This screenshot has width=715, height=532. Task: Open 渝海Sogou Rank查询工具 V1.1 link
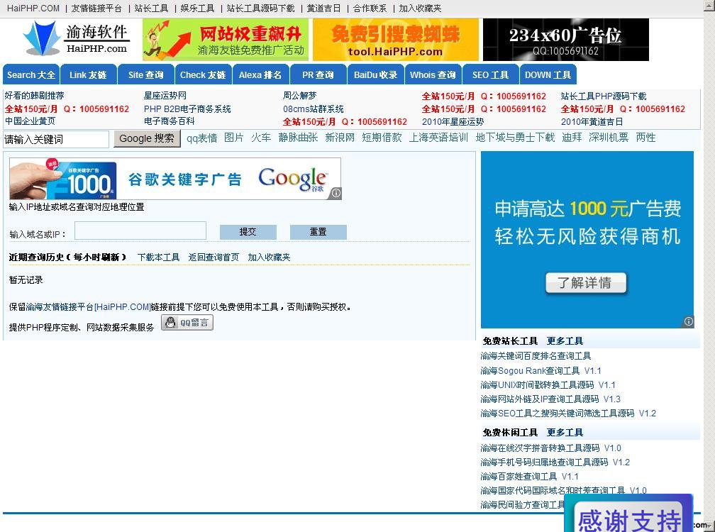click(541, 370)
